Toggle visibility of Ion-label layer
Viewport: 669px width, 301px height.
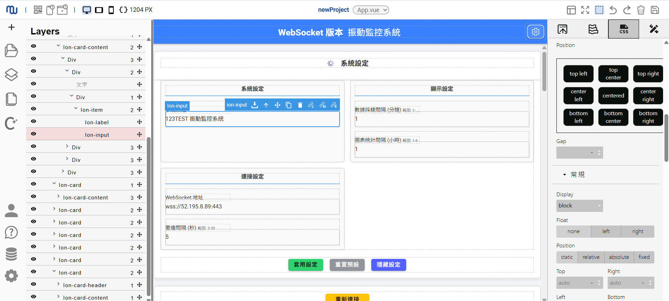click(33, 121)
